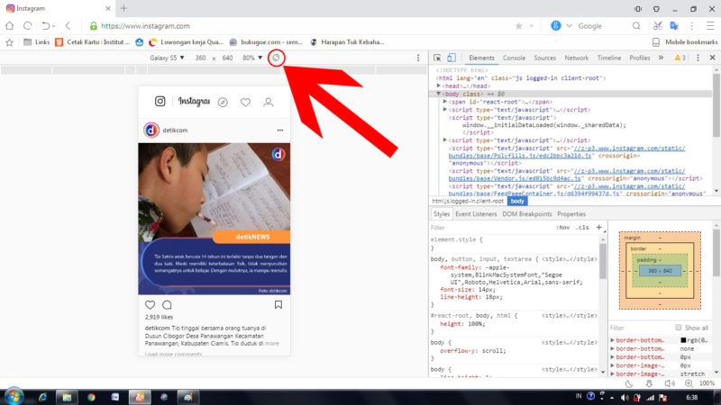This screenshot has height=405, width=721.
Task: Like the post with the heart icon
Action: coord(150,305)
